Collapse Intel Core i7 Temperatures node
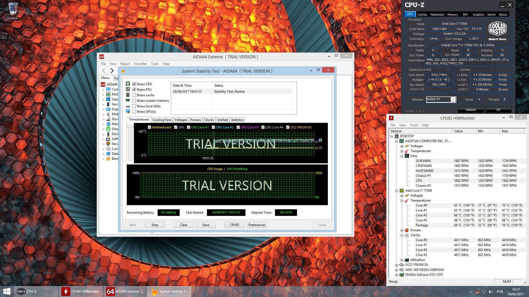This screenshot has width=529, height=297. [402, 200]
